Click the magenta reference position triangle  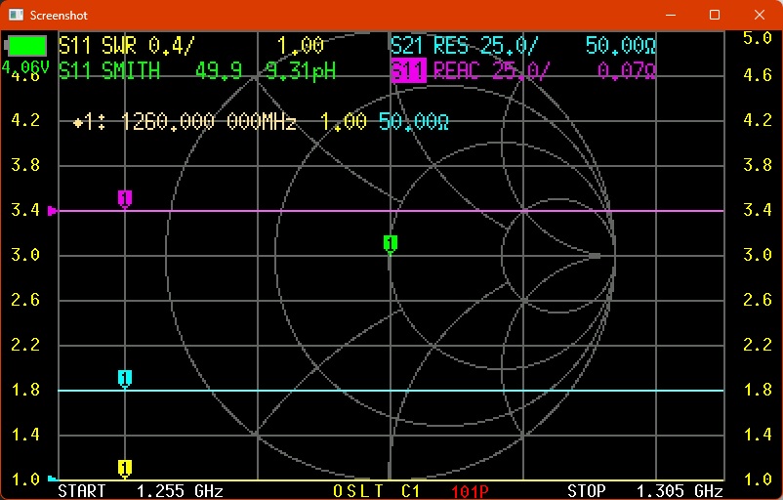[x=53, y=210]
